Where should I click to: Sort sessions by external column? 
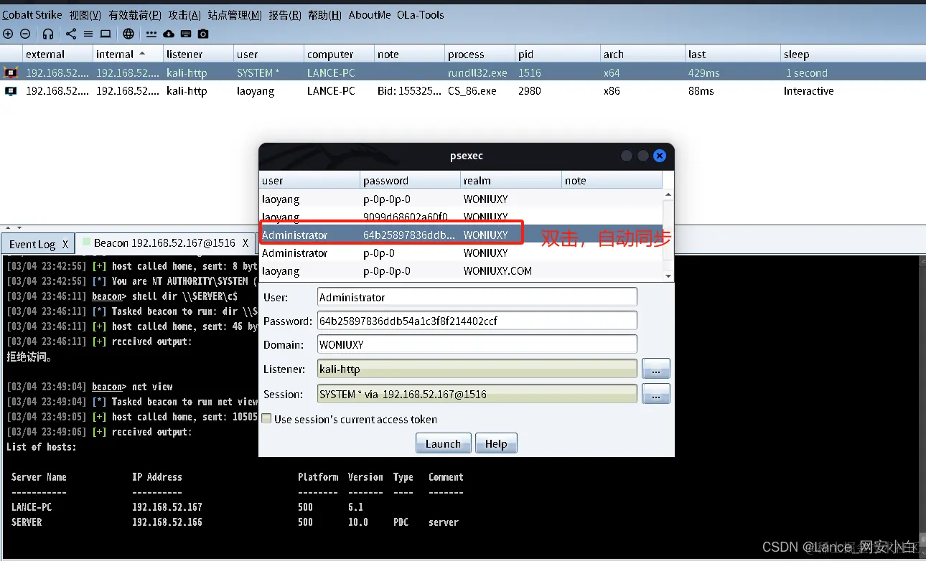tap(56, 54)
